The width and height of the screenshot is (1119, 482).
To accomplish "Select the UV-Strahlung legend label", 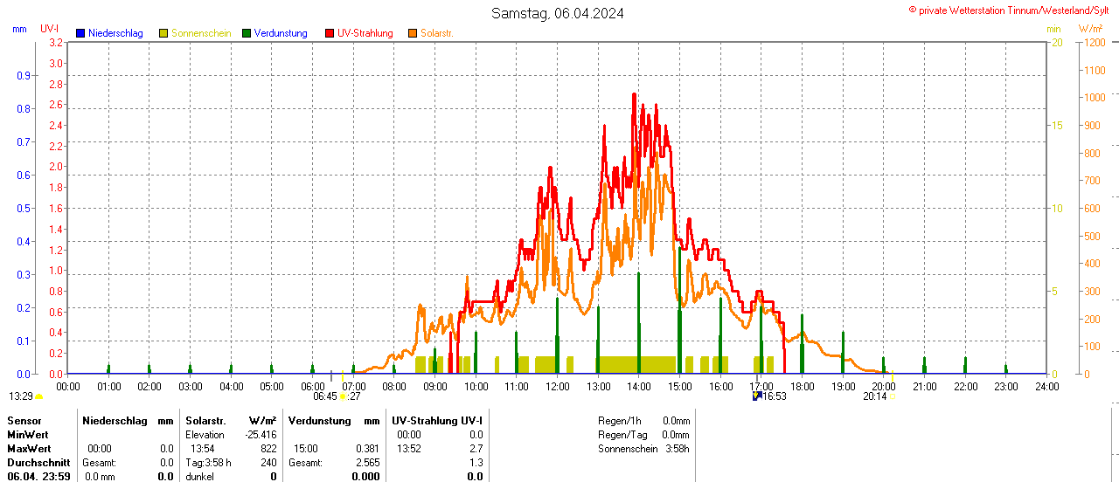I will tap(365, 33).
